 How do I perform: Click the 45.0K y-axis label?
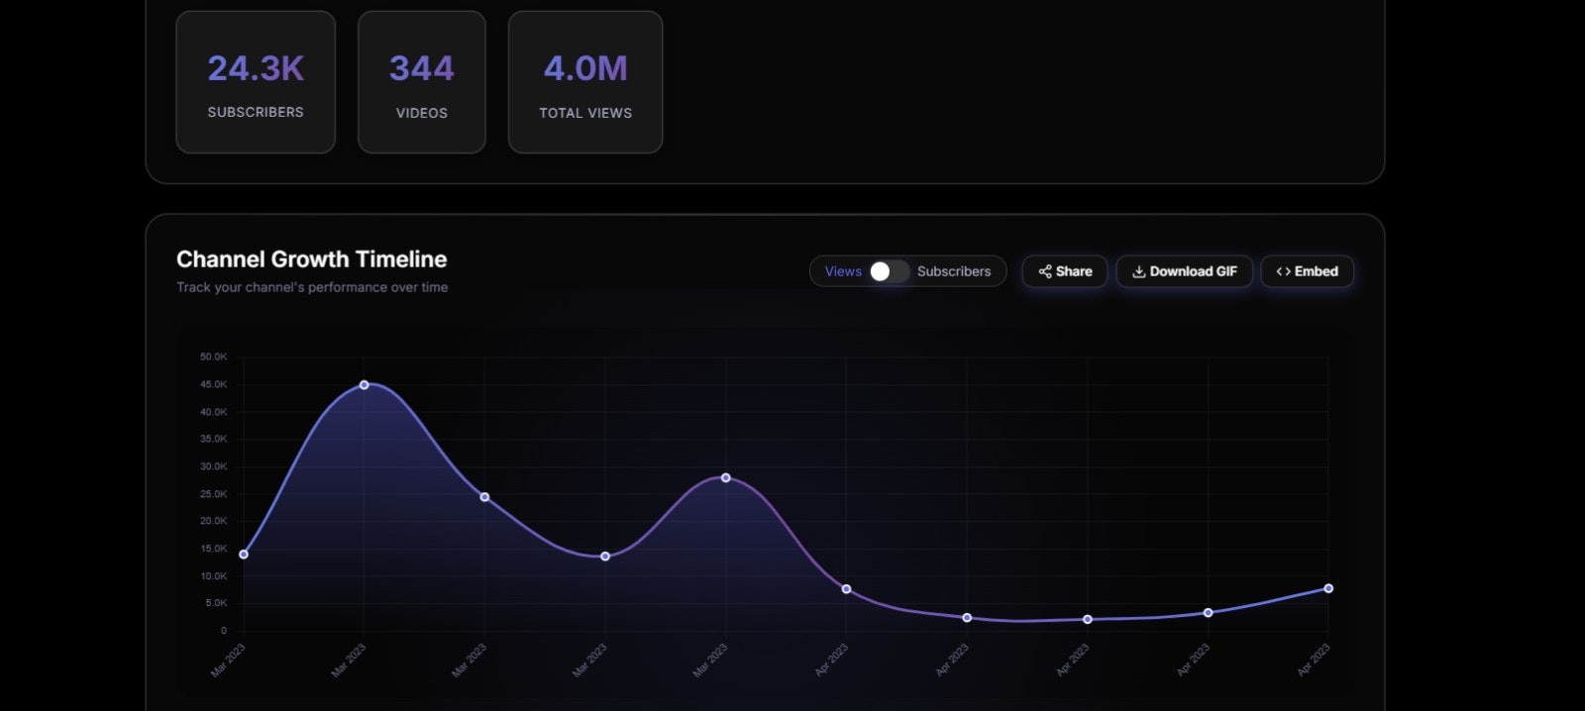213,384
